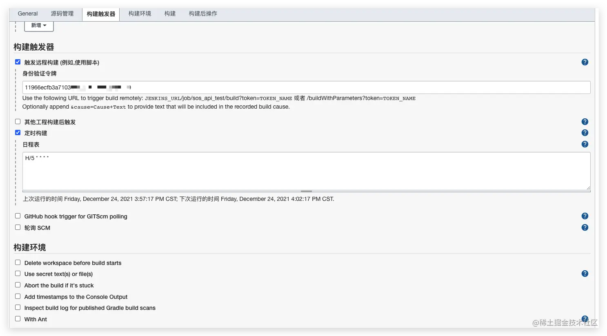
Task: Uncheck 定时构建 checkbox
Action: (18, 132)
